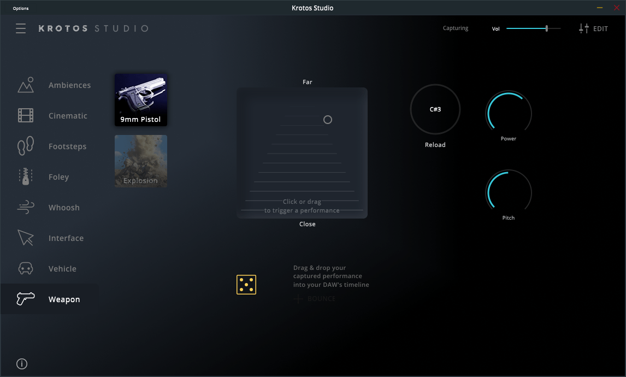This screenshot has height=377, width=626.
Task: Switch to the Weapon category tab
Action: tap(55, 299)
